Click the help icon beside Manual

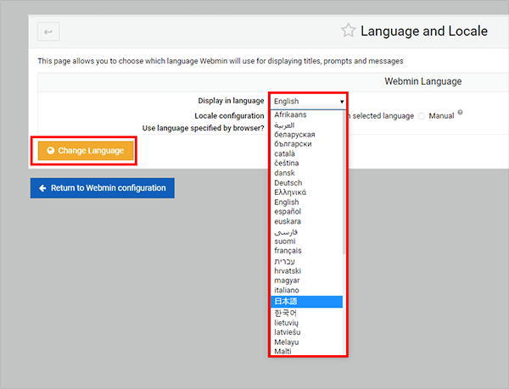tap(460, 113)
